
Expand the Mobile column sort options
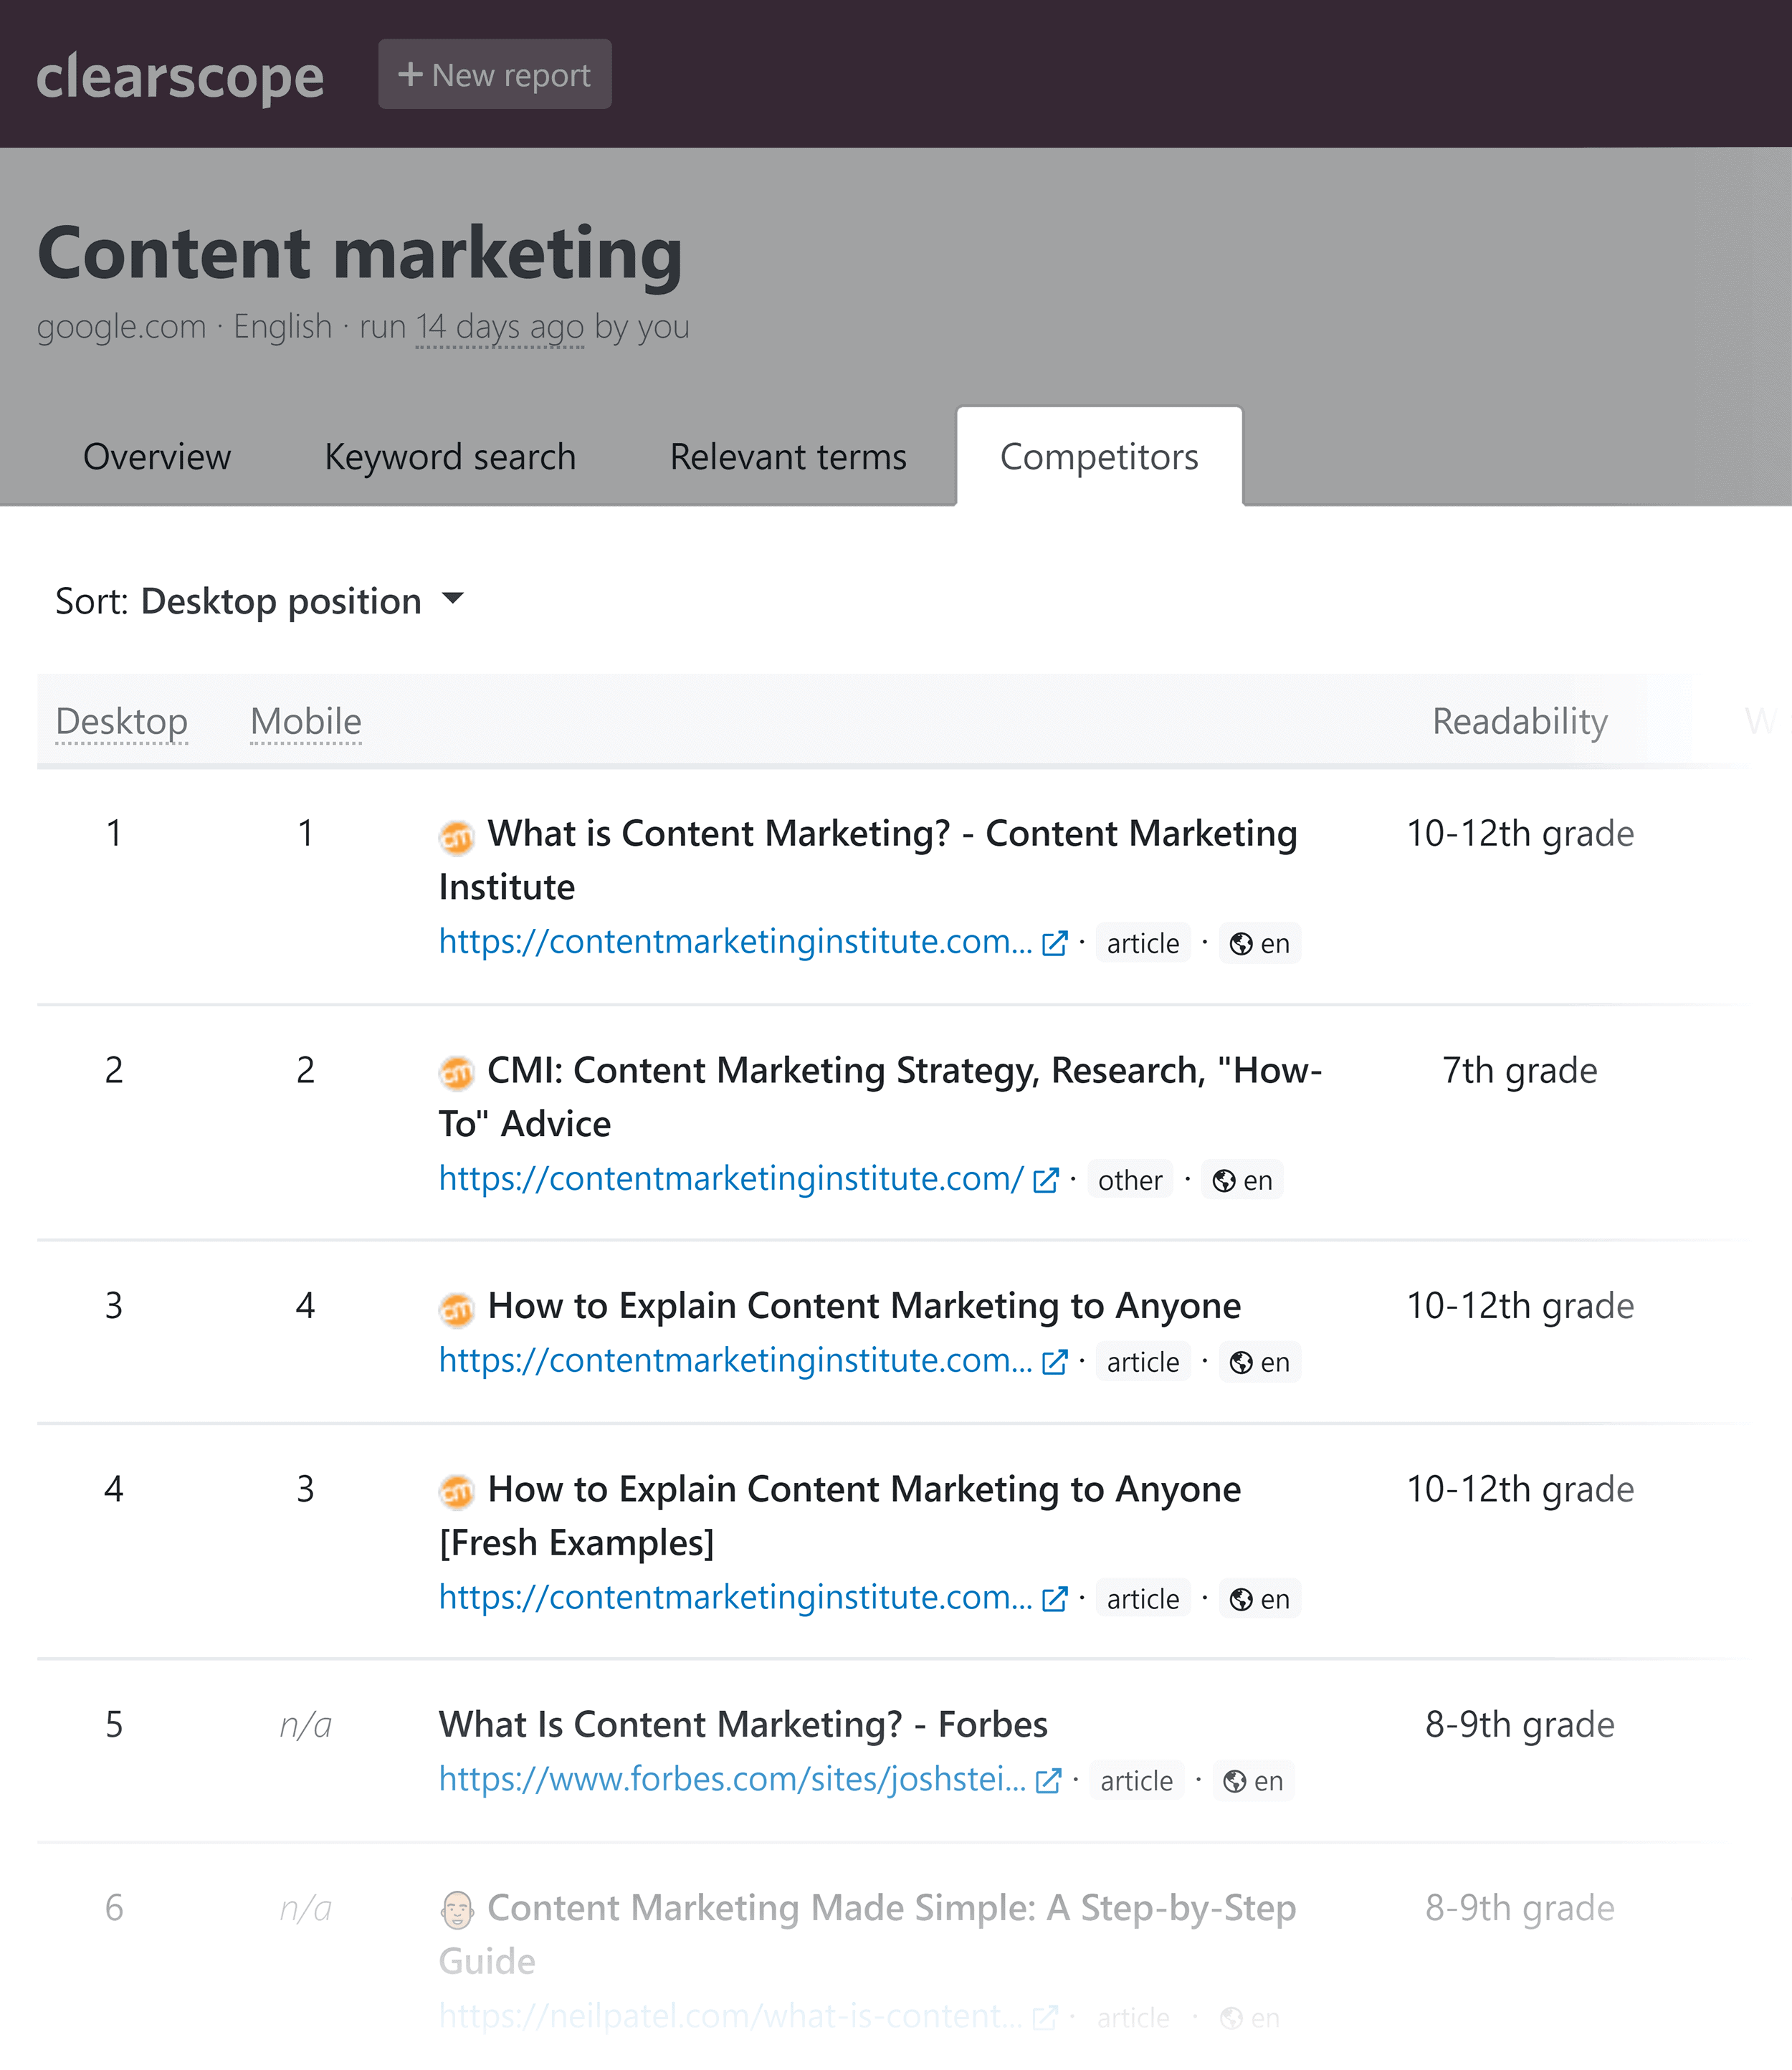coord(305,718)
